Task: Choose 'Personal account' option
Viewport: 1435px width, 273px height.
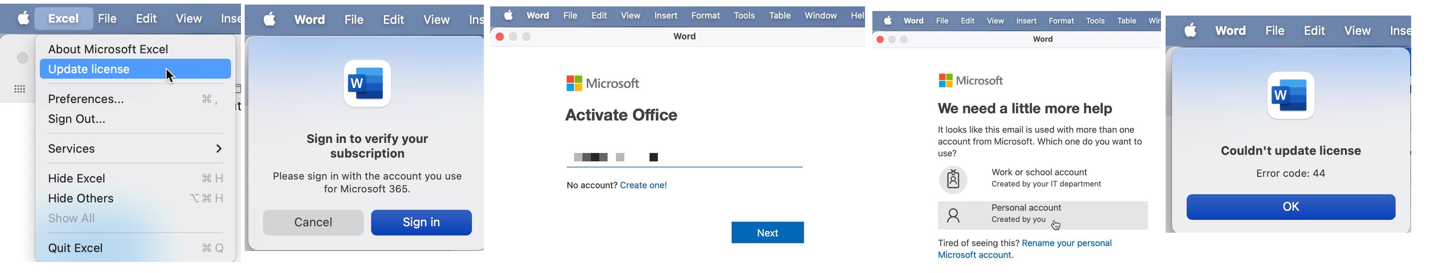Action: click(1042, 216)
